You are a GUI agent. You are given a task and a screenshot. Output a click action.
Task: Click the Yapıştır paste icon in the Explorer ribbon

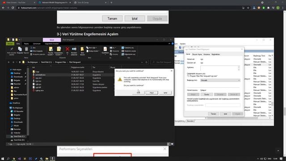(x=26, y=49)
